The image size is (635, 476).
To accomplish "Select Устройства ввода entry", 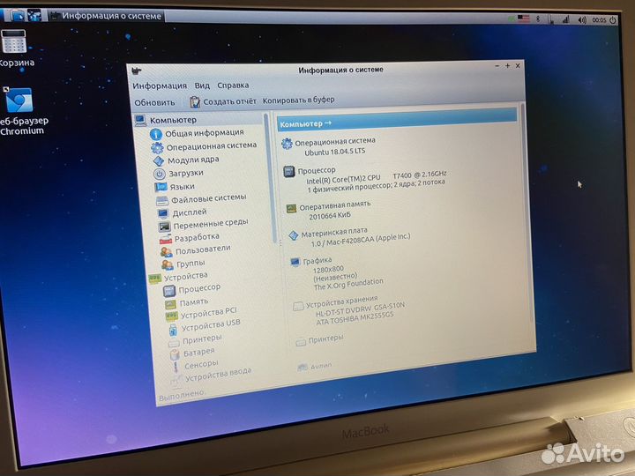I will pos(219,375).
